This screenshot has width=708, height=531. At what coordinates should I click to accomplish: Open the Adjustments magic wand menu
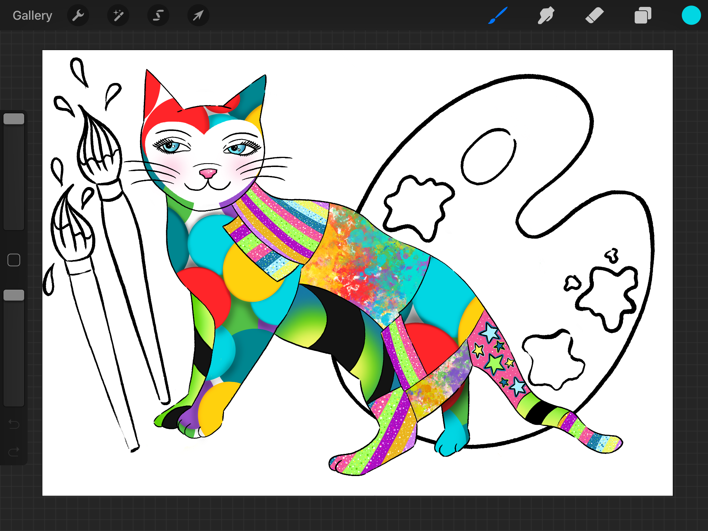coord(118,16)
